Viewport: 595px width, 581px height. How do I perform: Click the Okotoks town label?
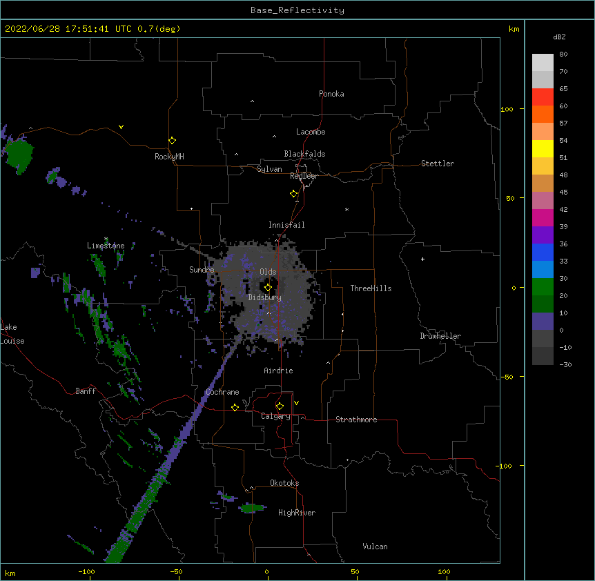pos(284,483)
